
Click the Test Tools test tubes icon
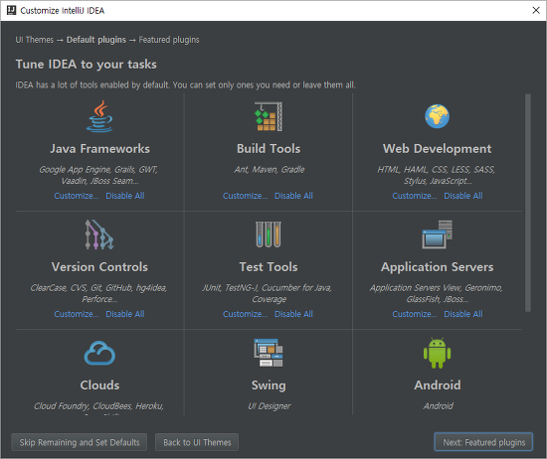point(269,234)
